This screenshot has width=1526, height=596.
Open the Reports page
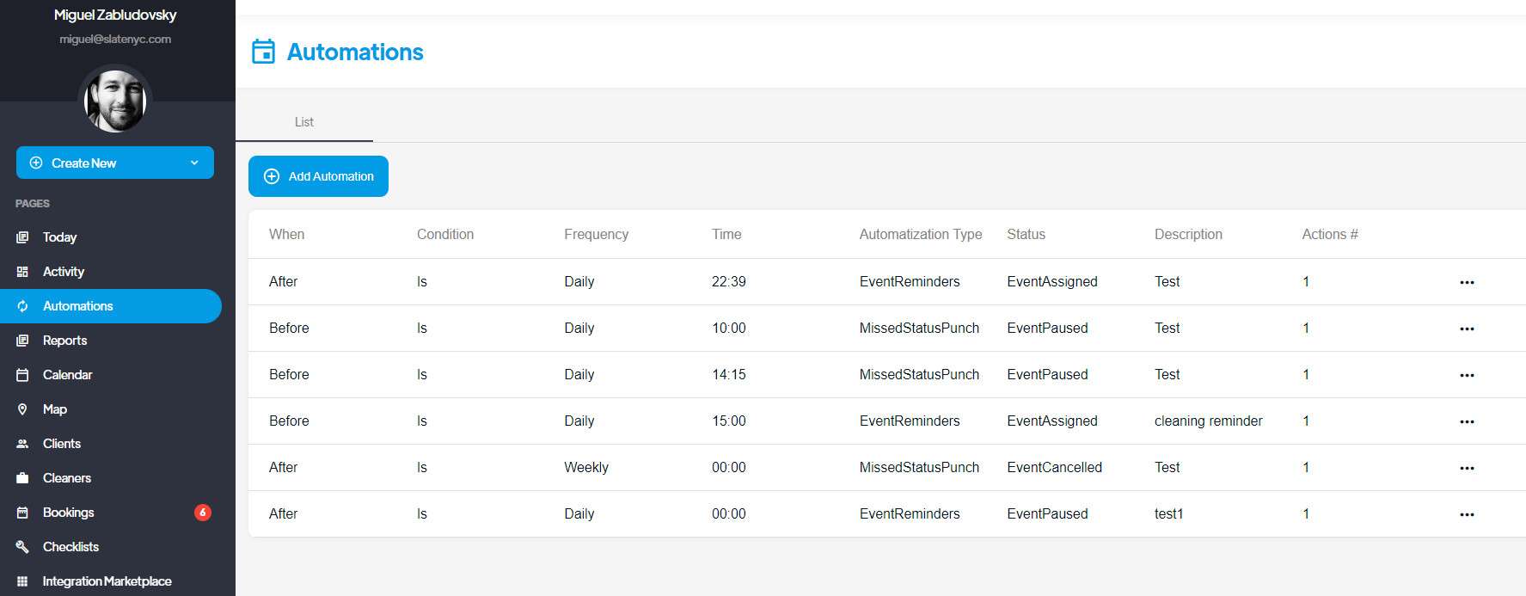point(64,341)
